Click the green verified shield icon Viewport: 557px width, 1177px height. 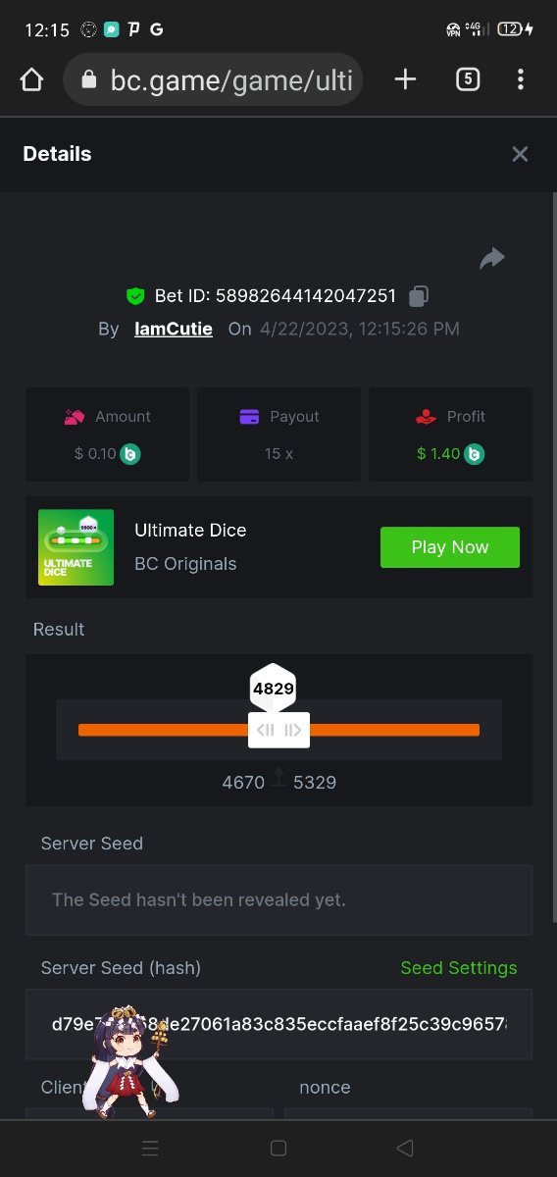pos(135,296)
